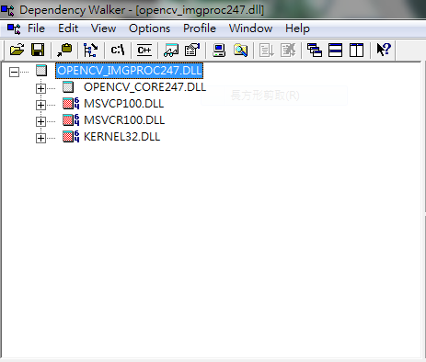Image resolution: width=426 pixels, height=362 pixels.
Task: Select KERNEL32.DLL in the tree
Action: tap(121, 137)
